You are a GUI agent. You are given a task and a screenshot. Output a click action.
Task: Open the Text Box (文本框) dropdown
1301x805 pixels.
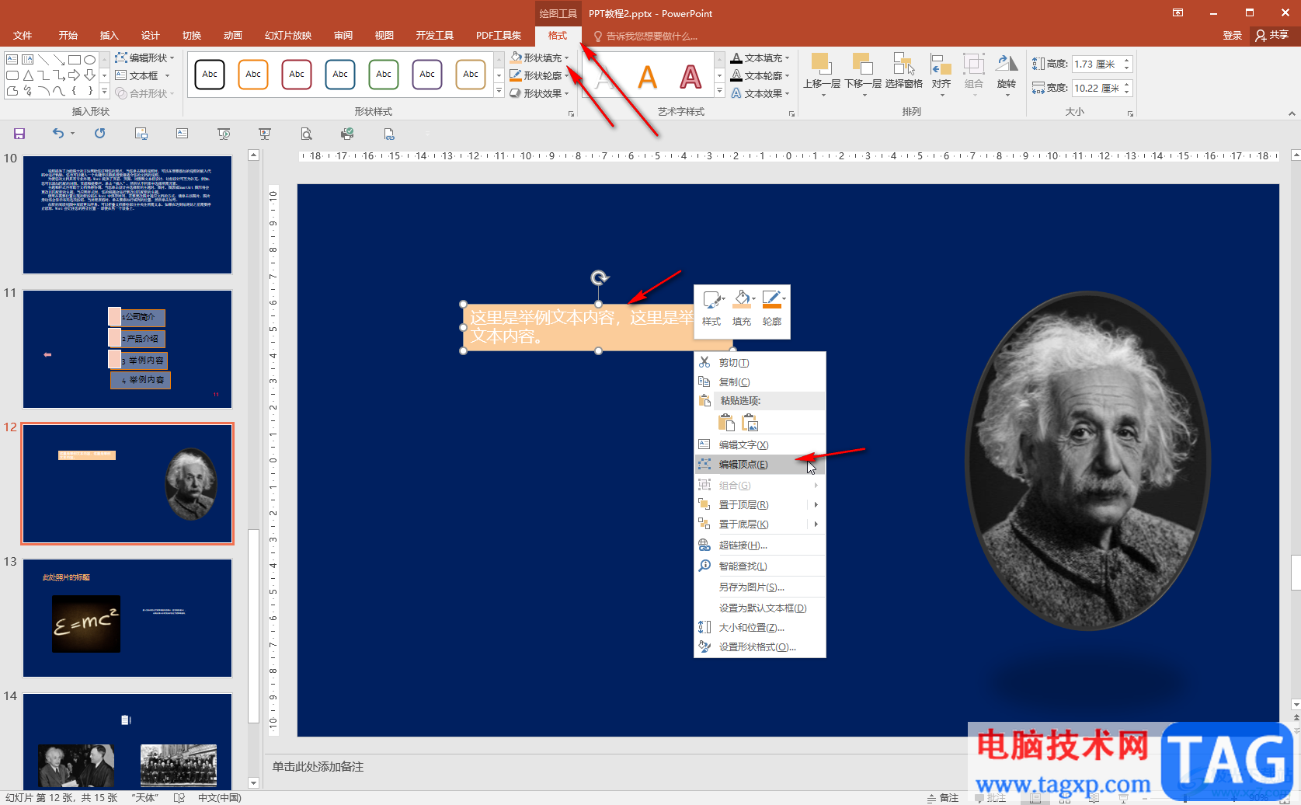coord(143,75)
